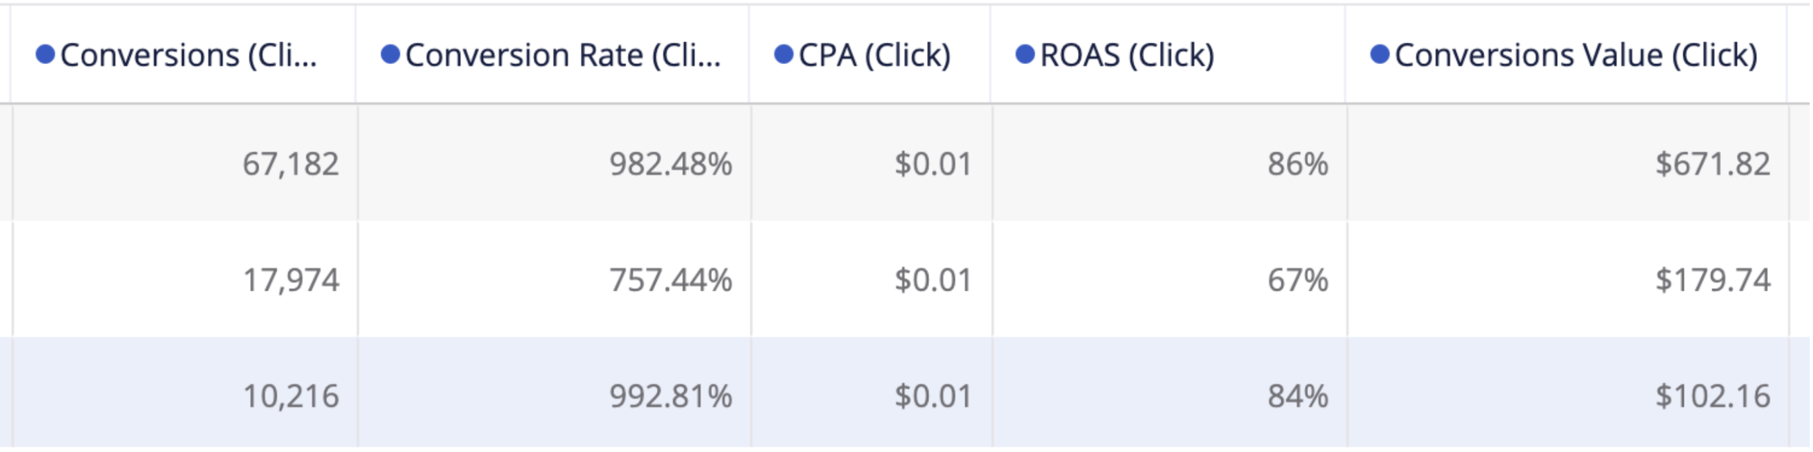
Task: Sort table by ROAS (Click) header
Action: coord(1128,56)
